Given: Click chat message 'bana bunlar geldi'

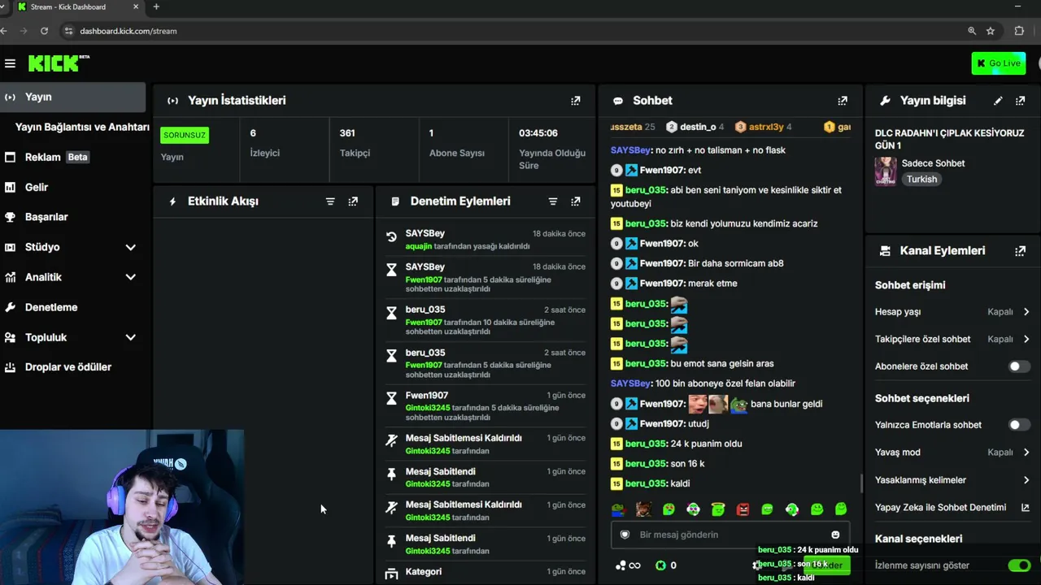Looking at the screenshot, I should click(786, 404).
